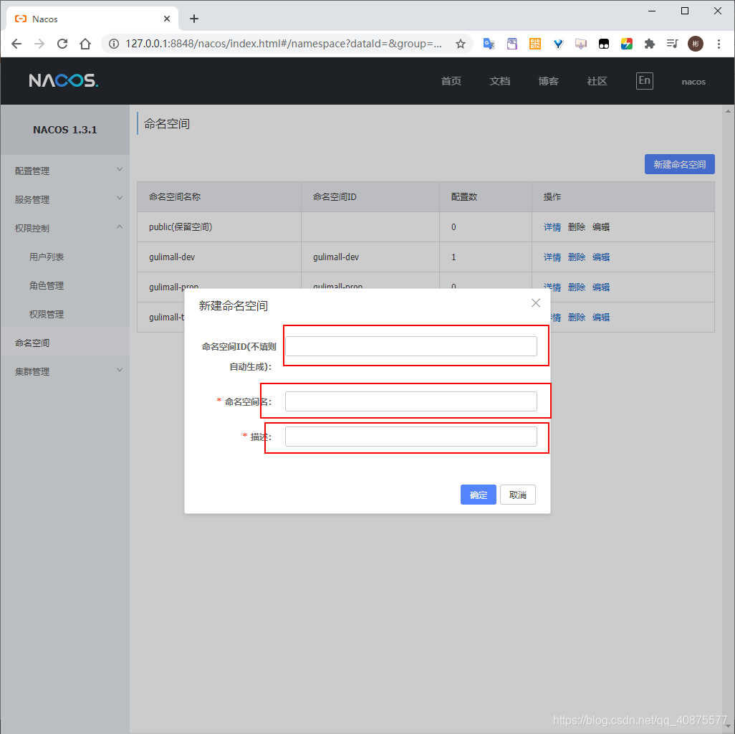Click 详情 link for gulimall-dev namespace
This screenshot has height=734, width=735.
tap(552, 257)
